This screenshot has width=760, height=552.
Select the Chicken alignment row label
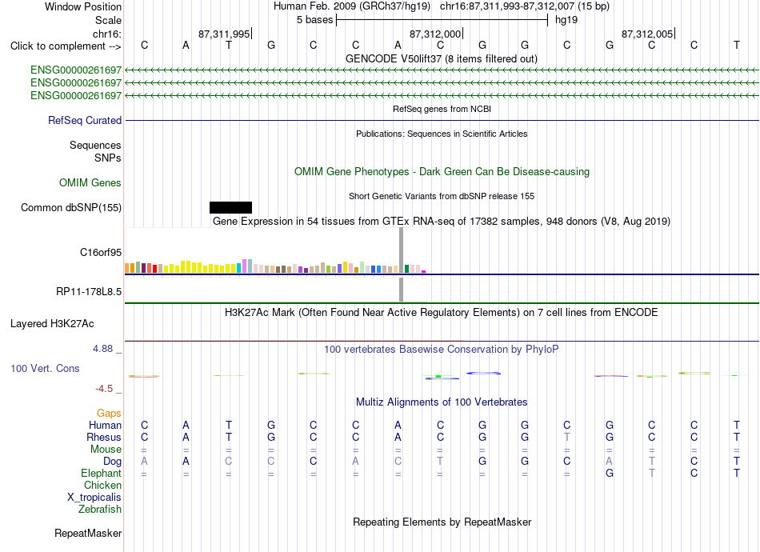tap(102, 485)
